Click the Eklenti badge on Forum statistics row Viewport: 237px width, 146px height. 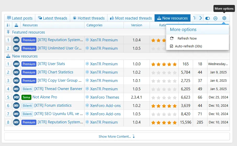coord(27,106)
